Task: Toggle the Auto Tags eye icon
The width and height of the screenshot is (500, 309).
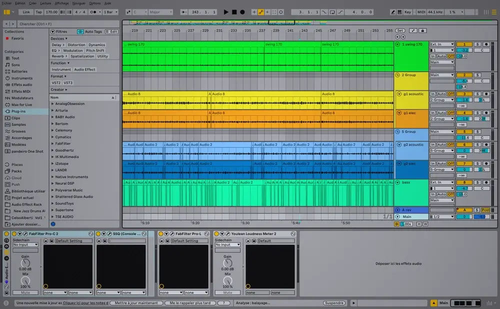Action: (80, 31)
